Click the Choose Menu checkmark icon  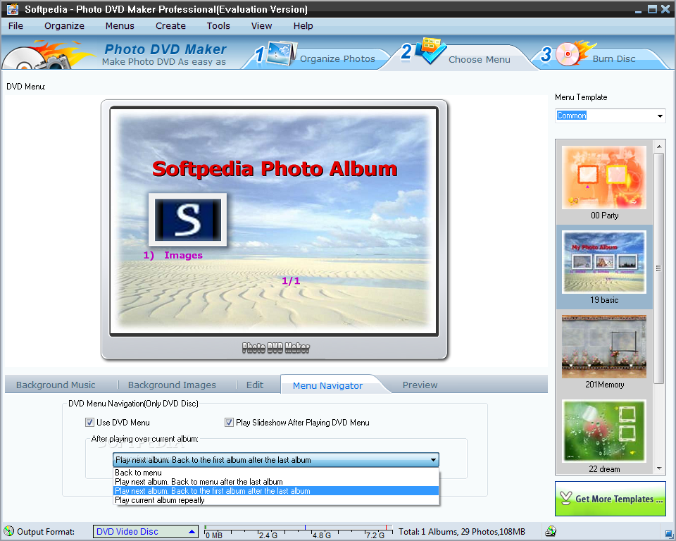[431, 51]
